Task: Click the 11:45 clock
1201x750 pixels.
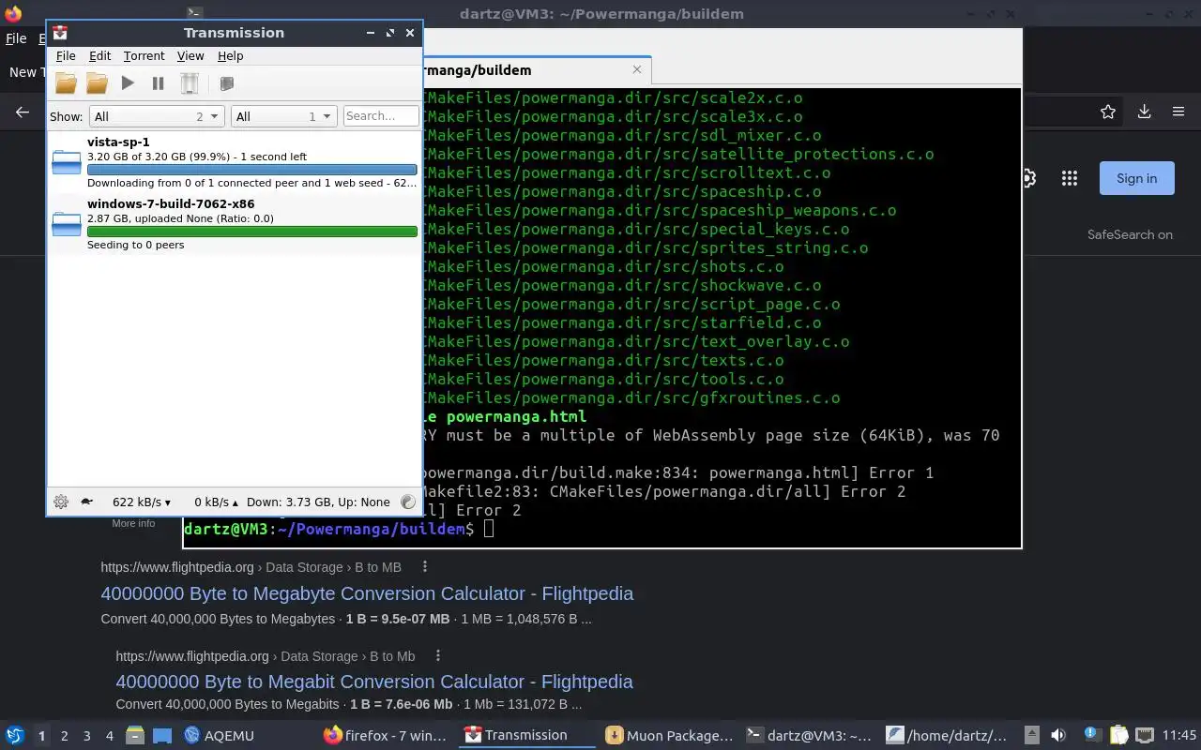Action: [x=1179, y=736]
